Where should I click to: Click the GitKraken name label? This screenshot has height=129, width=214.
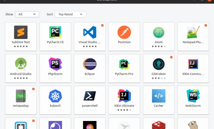(159, 74)
